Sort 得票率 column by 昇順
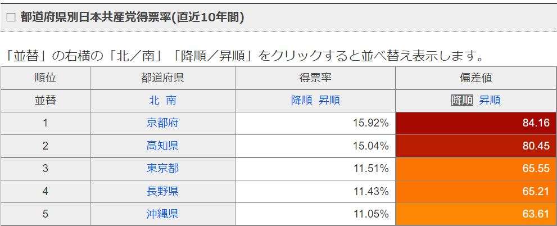 [329, 101]
